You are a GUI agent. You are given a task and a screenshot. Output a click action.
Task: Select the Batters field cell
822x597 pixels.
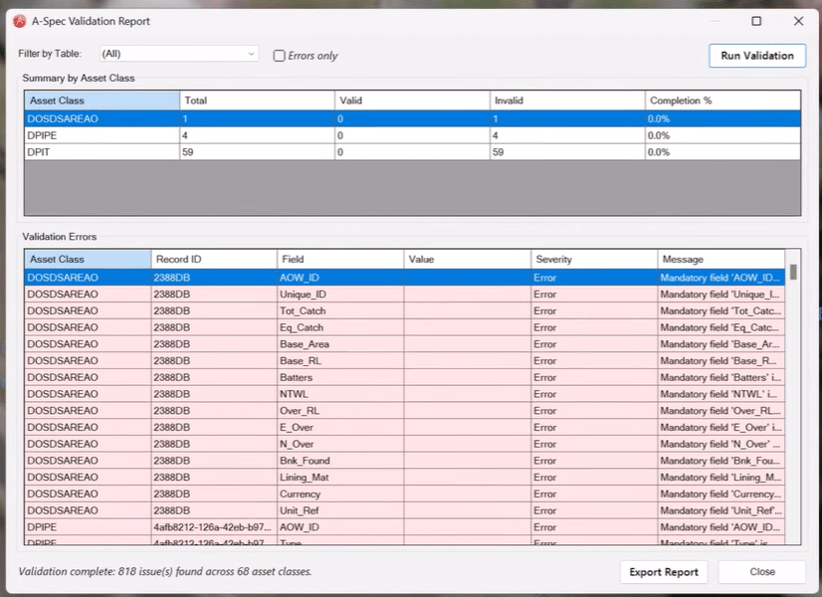click(x=340, y=377)
